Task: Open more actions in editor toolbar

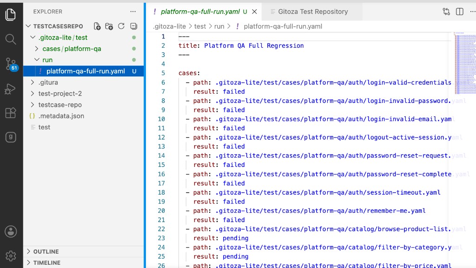Action: [x=472, y=12]
